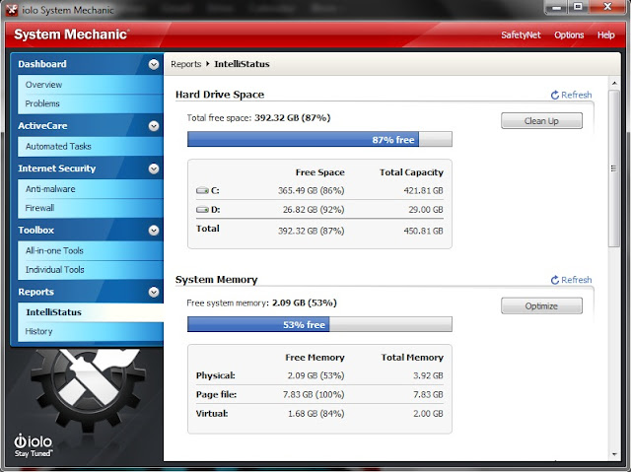Viewport: 631px width, 472px height.
Task: Click the Hard Drive refresh arrow icon
Action: tap(555, 95)
